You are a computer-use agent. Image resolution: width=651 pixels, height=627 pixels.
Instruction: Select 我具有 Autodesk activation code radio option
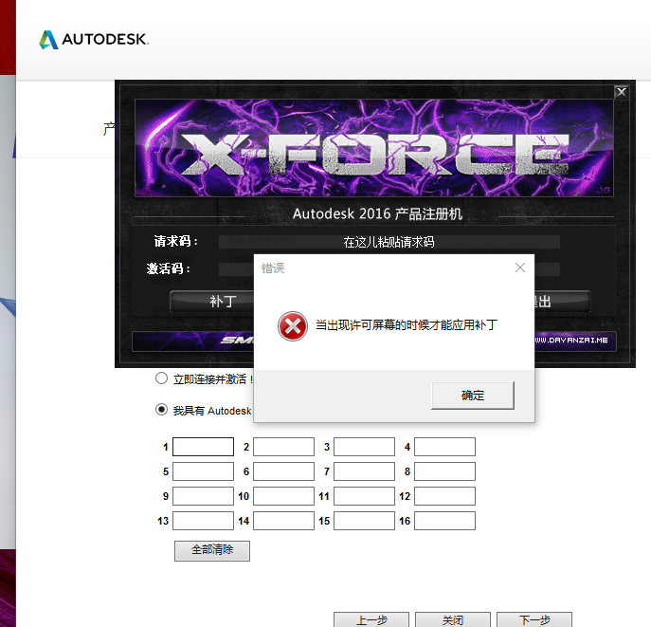coord(161,410)
